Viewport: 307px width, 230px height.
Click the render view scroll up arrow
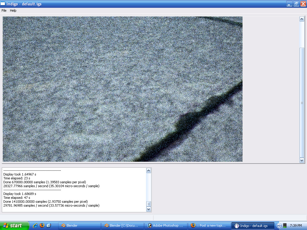point(302,19)
